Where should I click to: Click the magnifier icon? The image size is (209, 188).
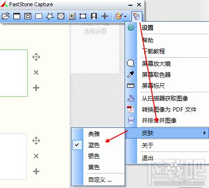(x=131, y=63)
